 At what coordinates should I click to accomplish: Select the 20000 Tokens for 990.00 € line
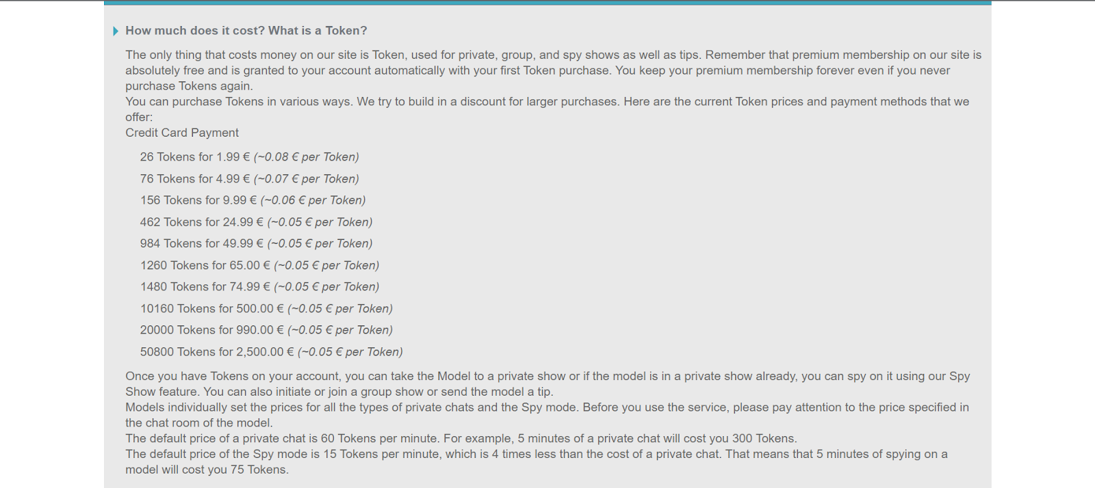[266, 330]
